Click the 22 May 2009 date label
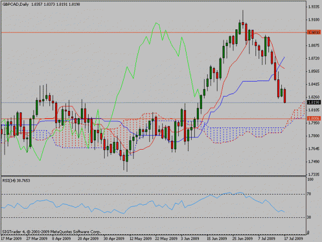The height and width of the screenshot is (242, 322). (166, 238)
